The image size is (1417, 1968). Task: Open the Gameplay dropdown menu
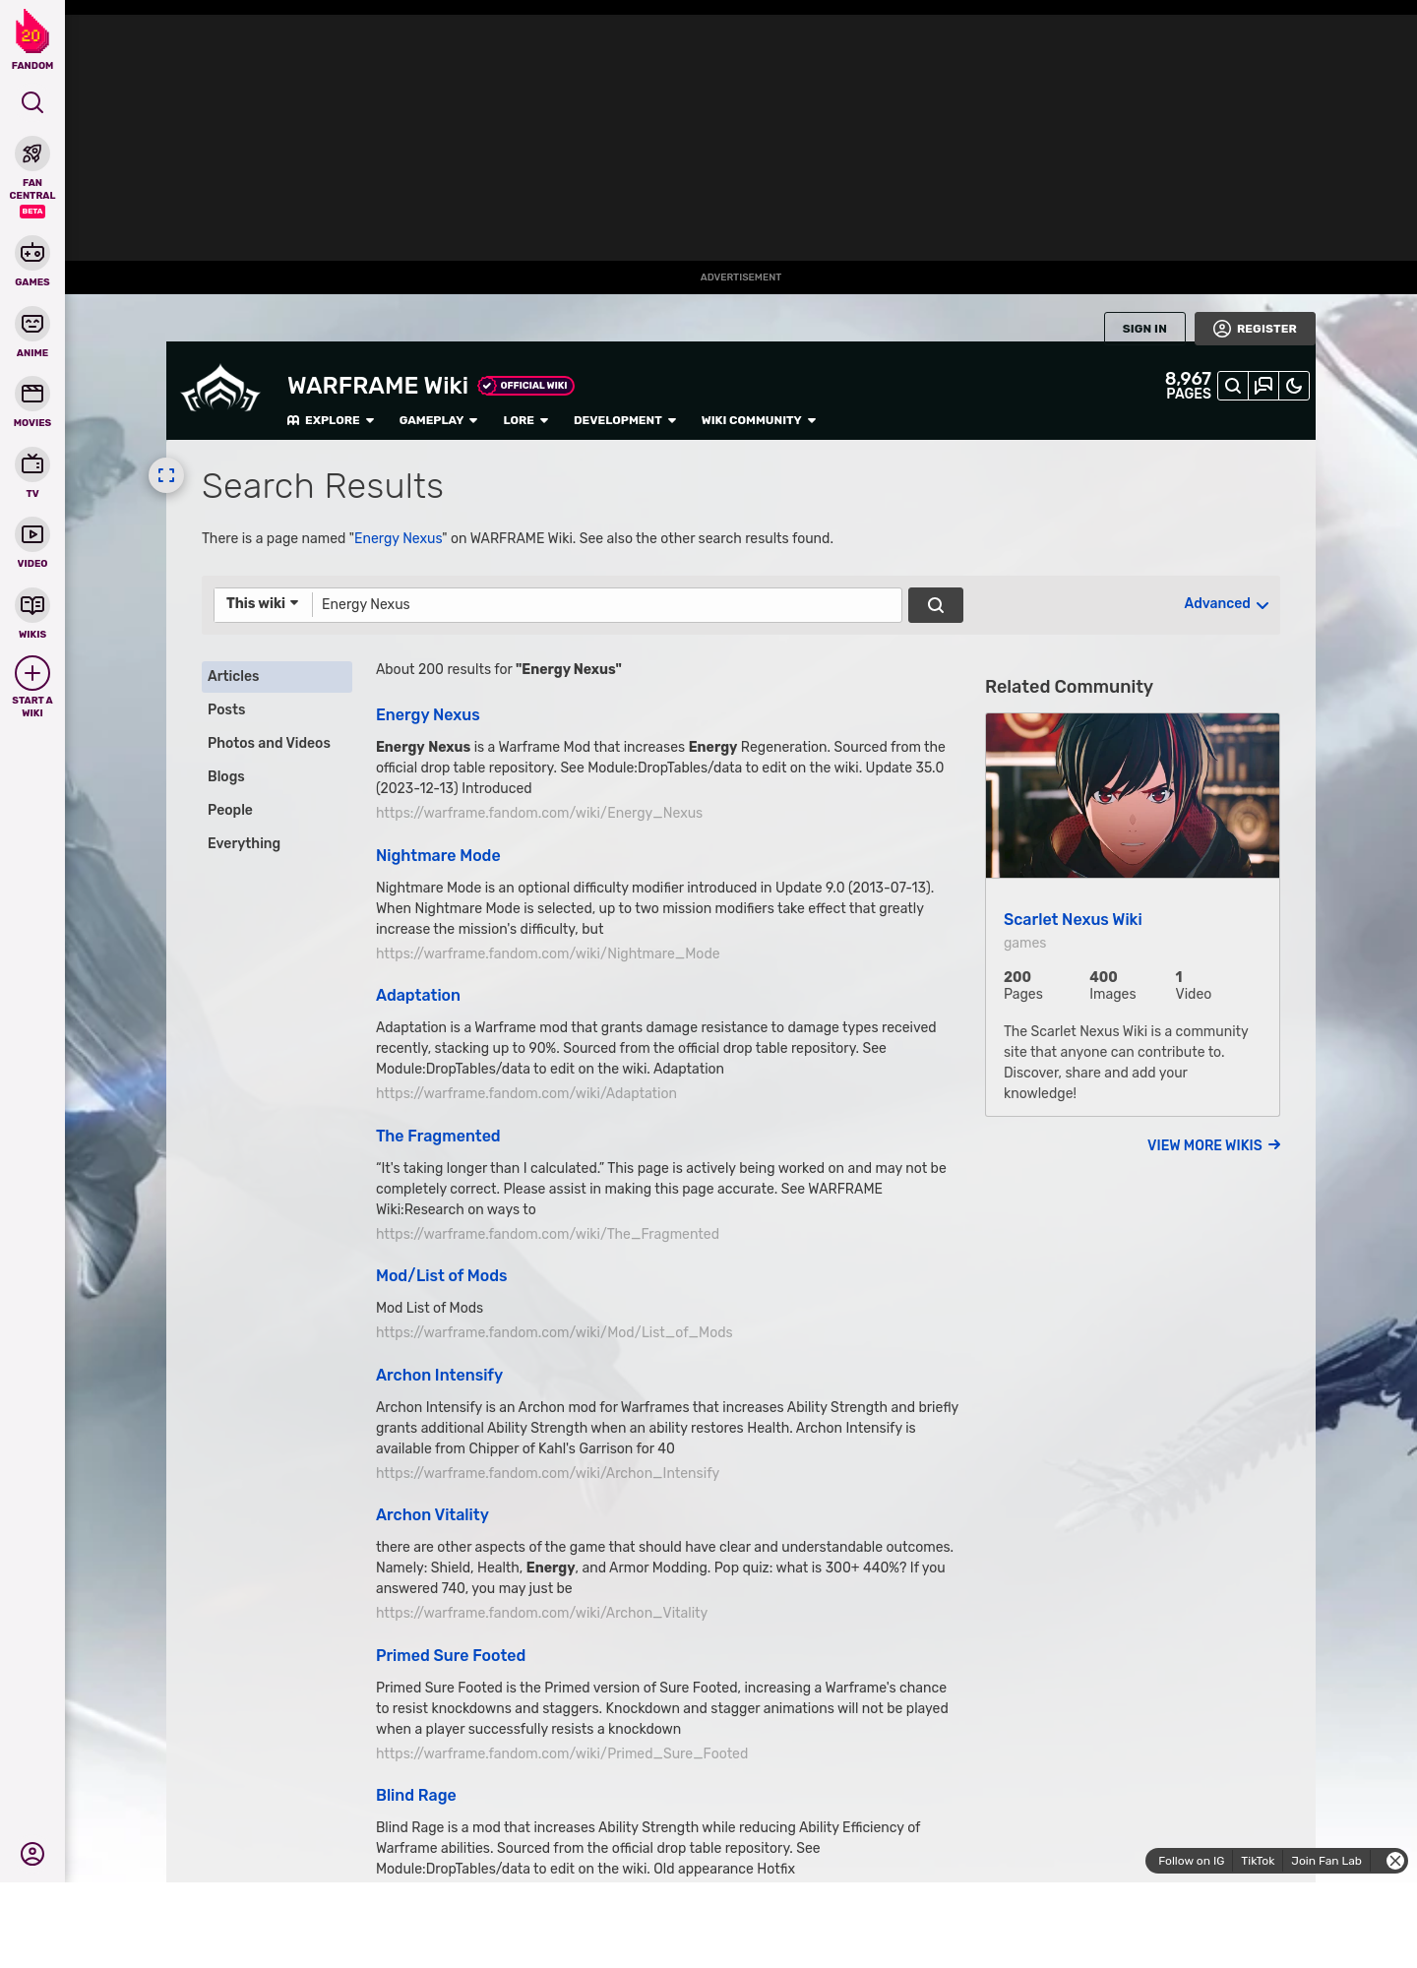click(439, 420)
